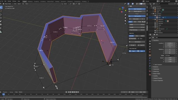
Task: Open the Object Mode dropdown
Action: click(x=8, y=4)
